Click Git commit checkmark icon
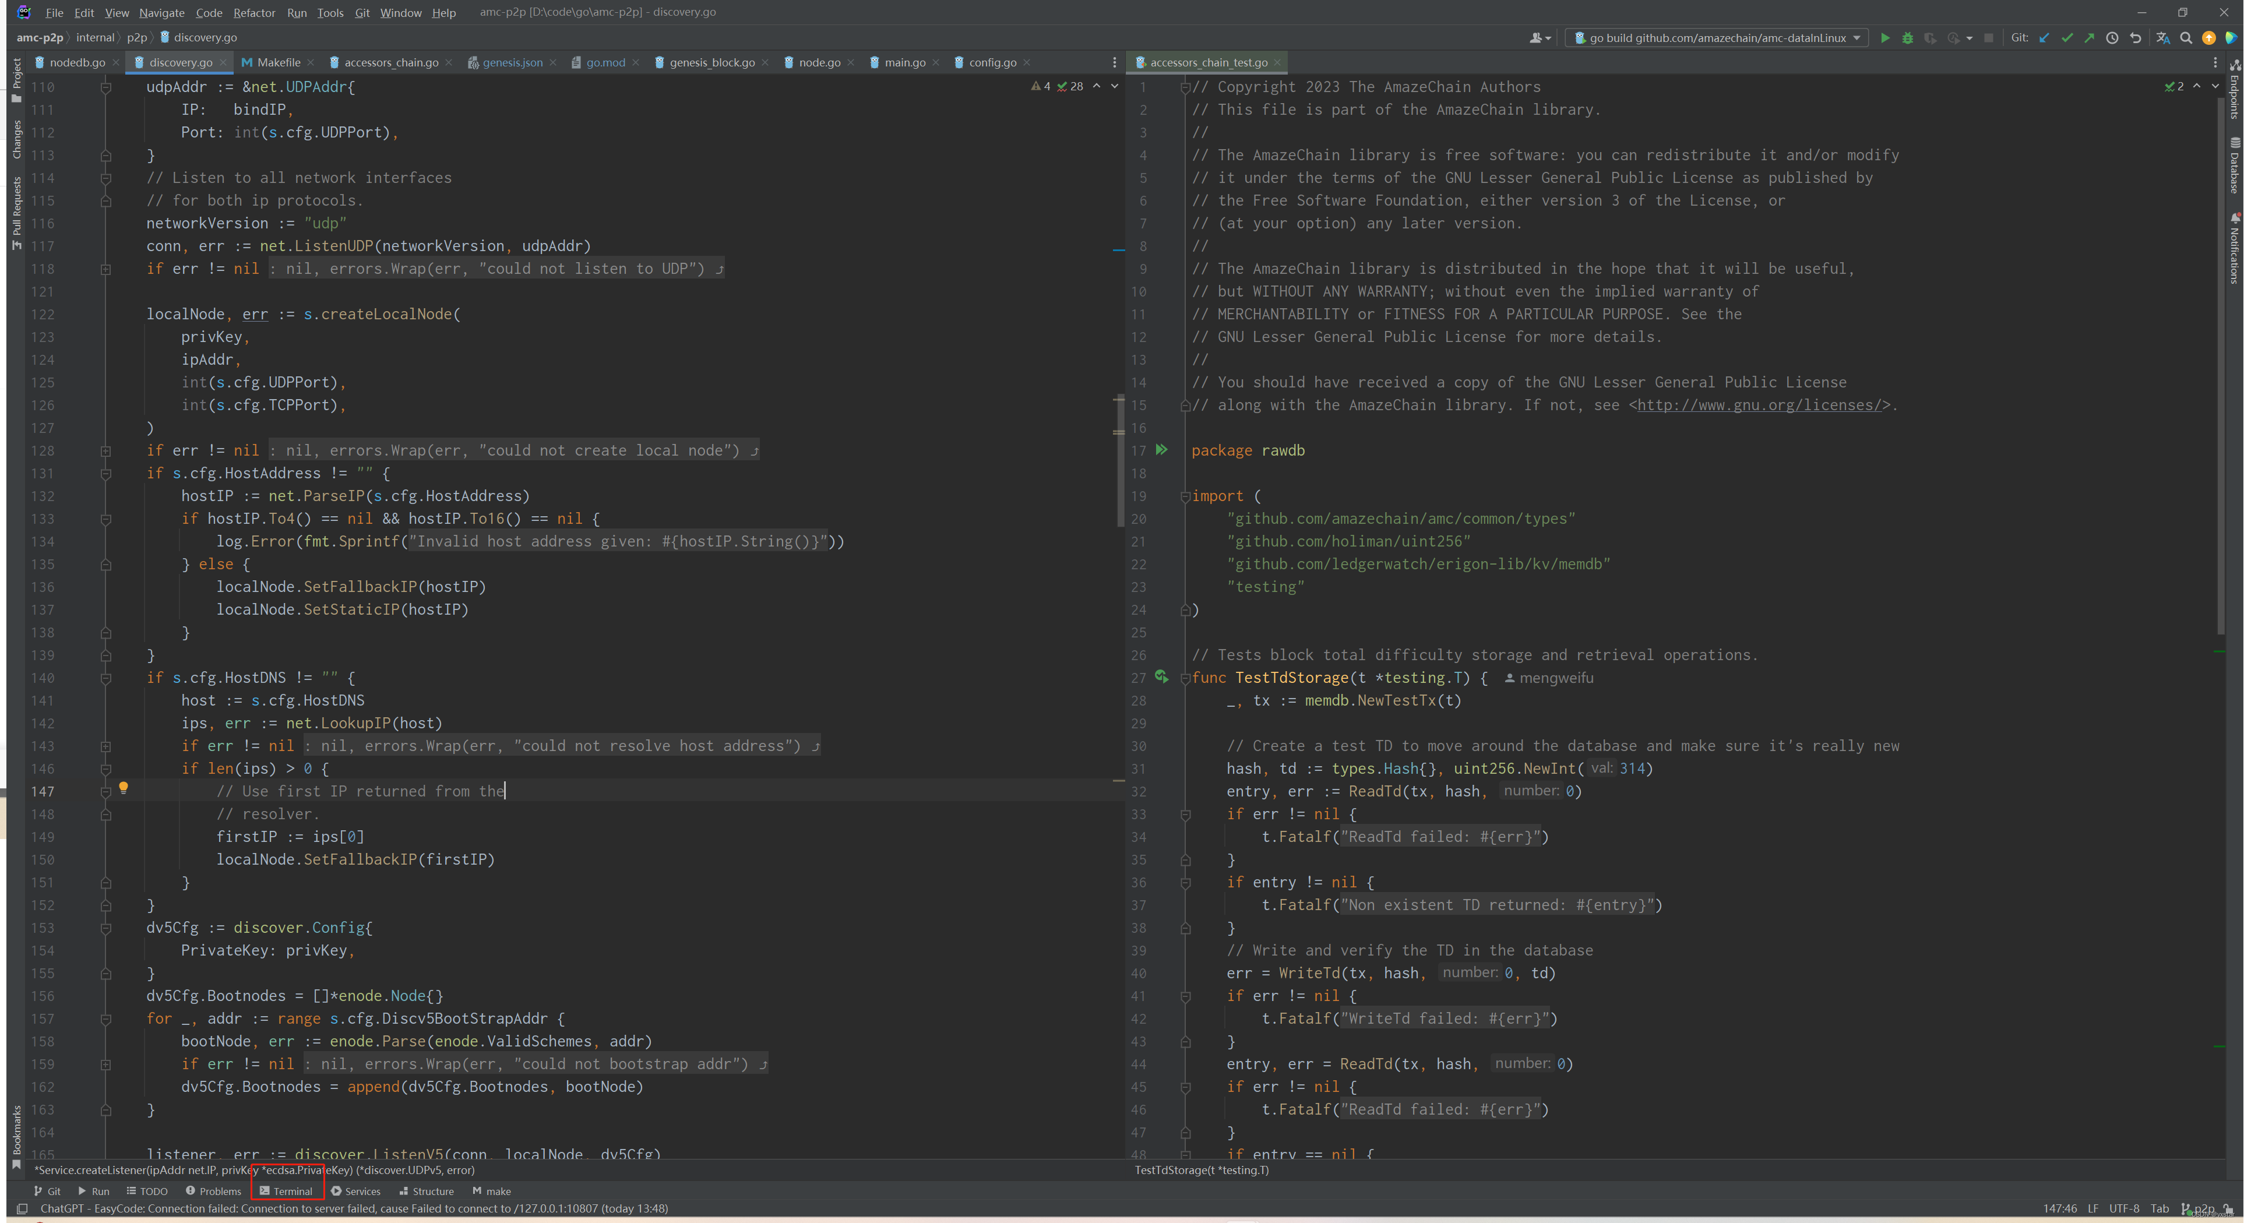The width and height of the screenshot is (2244, 1223). [x=2066, y=38]
